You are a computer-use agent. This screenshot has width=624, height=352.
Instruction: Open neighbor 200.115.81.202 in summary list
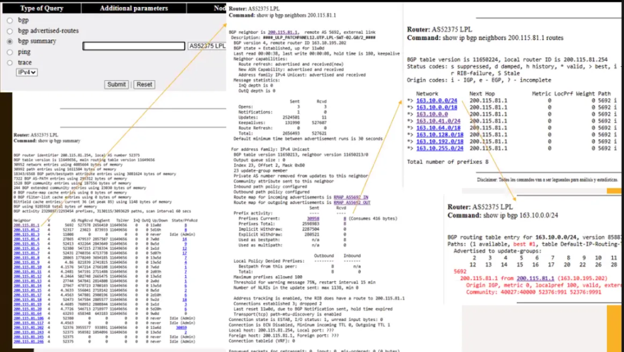coord(28,328)
